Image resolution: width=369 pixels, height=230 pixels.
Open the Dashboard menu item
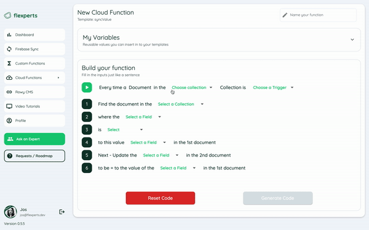tap(34, 35)
